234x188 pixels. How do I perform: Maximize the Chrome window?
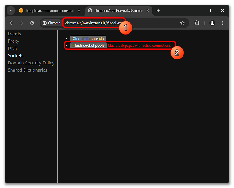tap(209, 10)
